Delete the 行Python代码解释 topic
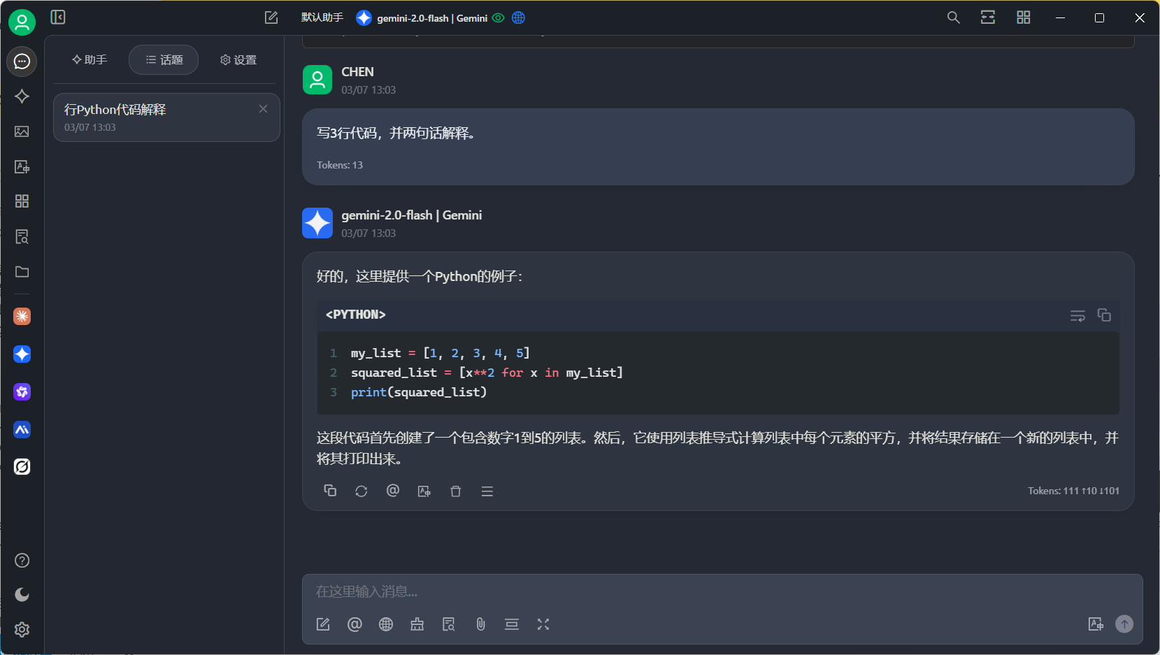The width and height of the screenshot is (1160, 655). click(263, 109)
